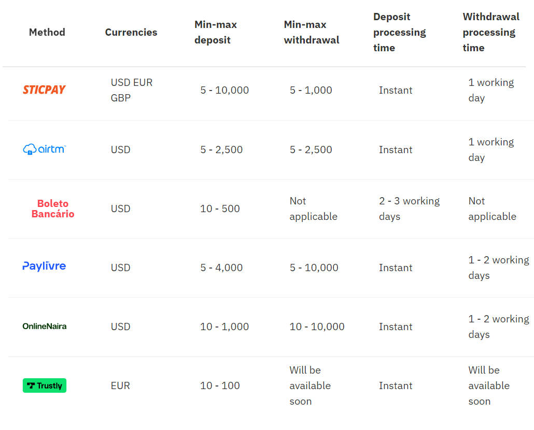
Task: Select OnlineNaira's 10 - 10,000 withdrawal cell
Action: pyautogui.click(x=317, y=327)
